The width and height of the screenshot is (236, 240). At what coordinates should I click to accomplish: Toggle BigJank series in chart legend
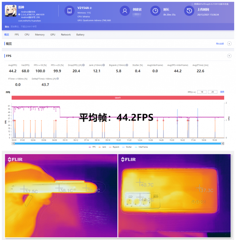(x=114, y=147)
